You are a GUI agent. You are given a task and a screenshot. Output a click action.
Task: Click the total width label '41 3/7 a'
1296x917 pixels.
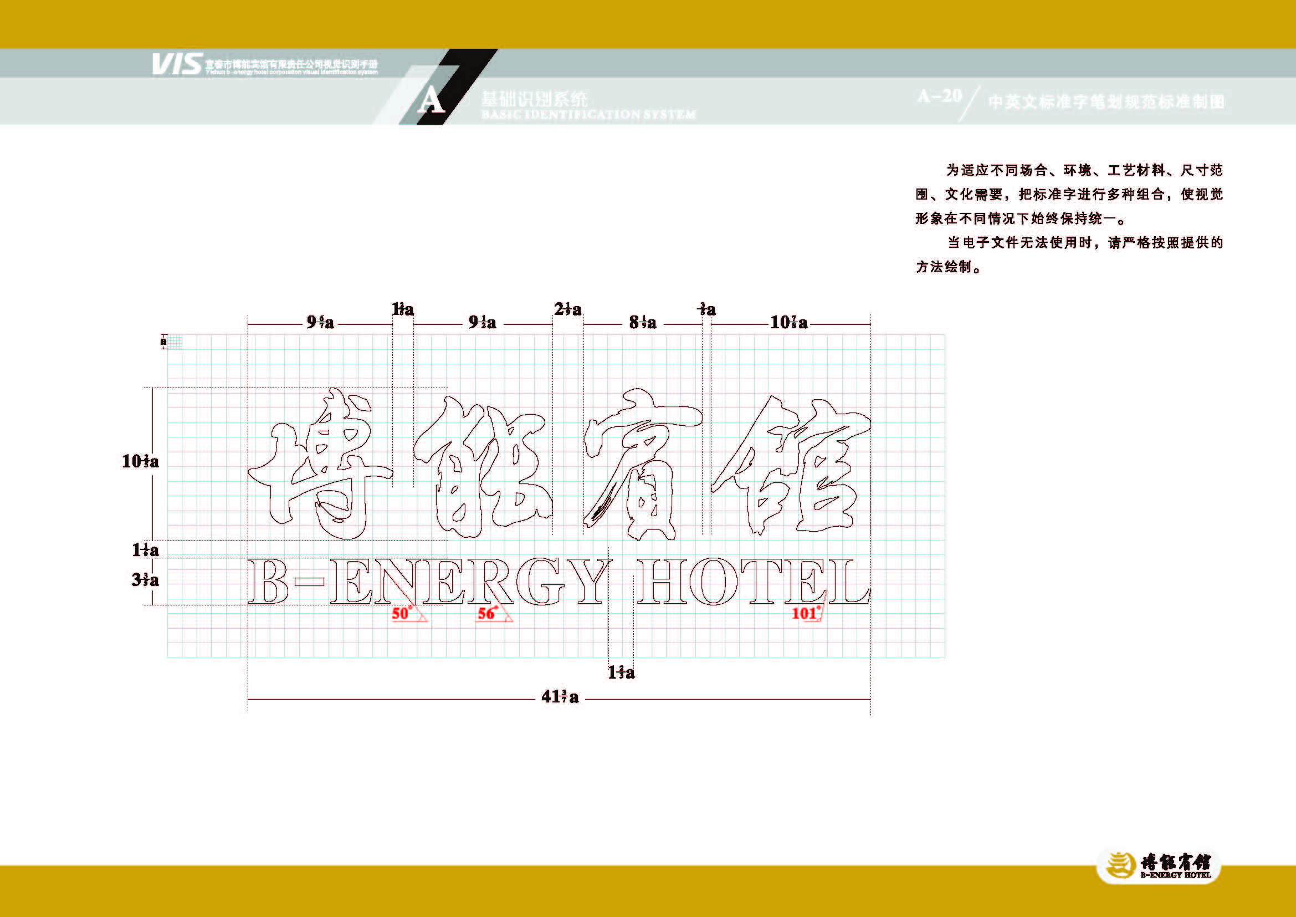pyautogui.click(x=560, y=697)
